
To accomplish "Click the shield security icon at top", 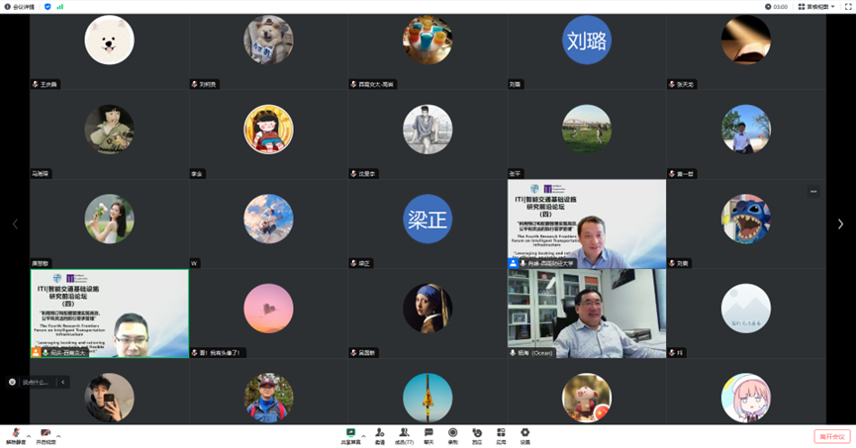I will pyautogui.click(x=48, y=6).
